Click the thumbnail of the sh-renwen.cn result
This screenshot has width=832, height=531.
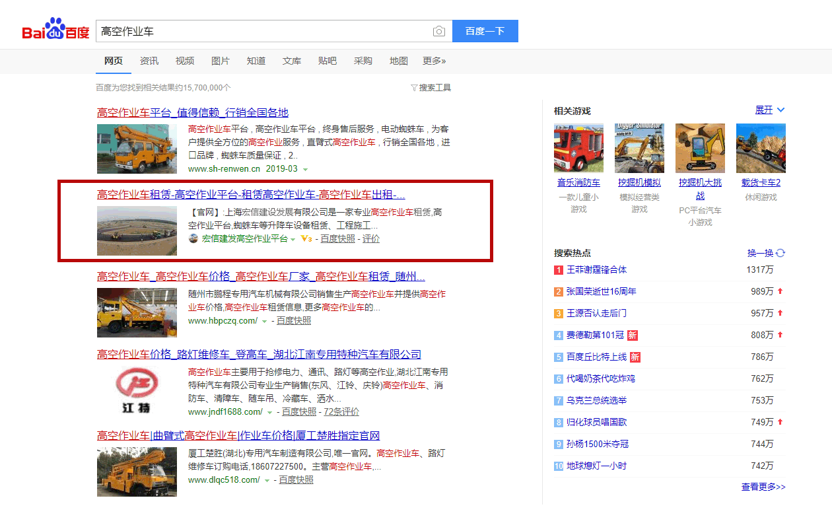137,149
